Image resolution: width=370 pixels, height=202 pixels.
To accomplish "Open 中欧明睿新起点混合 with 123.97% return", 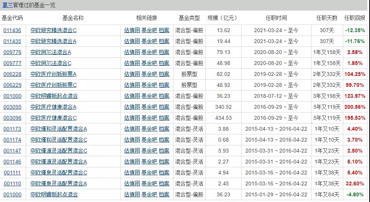I will click(x=54, y=96).
